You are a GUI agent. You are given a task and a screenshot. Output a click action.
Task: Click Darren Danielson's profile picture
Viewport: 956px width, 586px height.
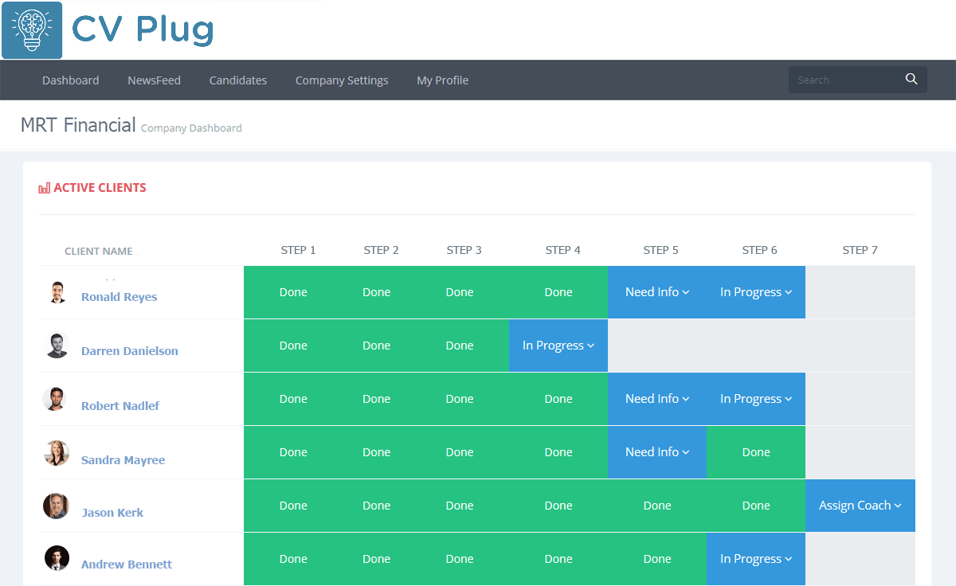tap(57, 346)
